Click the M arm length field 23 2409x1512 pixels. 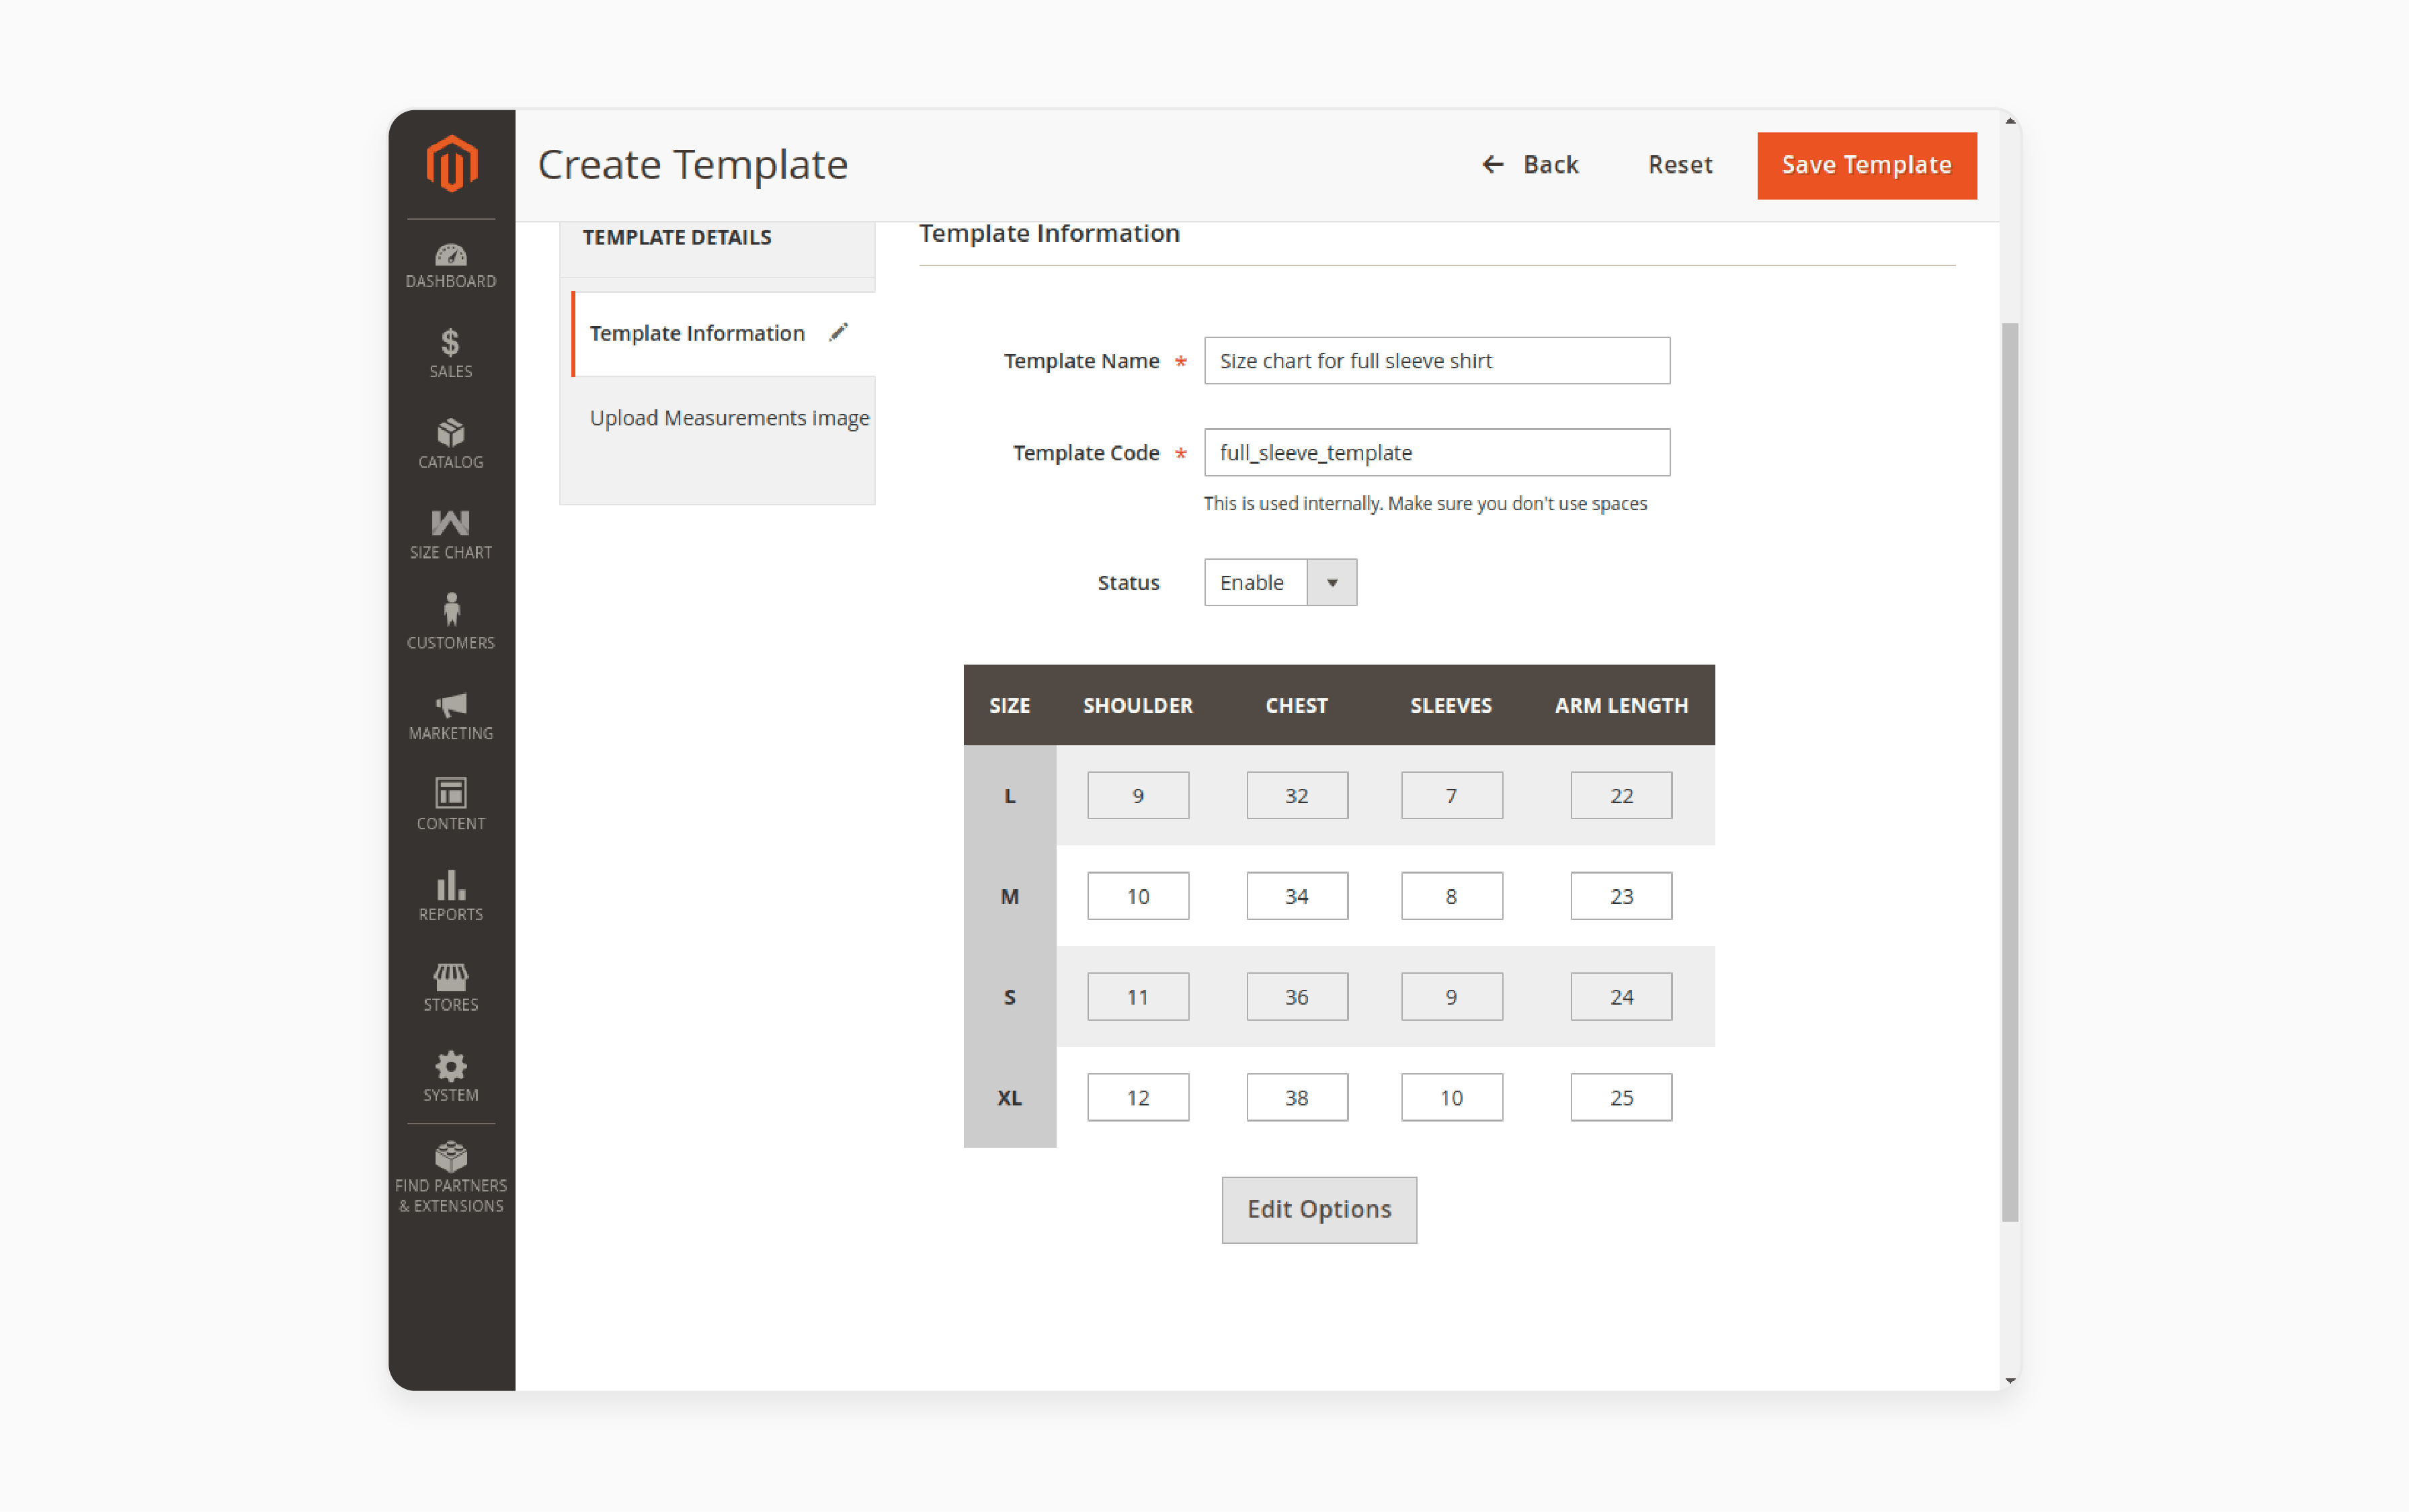click(x=1620, y=895)
